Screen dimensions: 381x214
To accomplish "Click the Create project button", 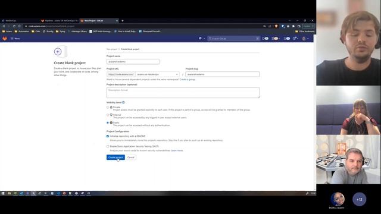I will point(115,158).
